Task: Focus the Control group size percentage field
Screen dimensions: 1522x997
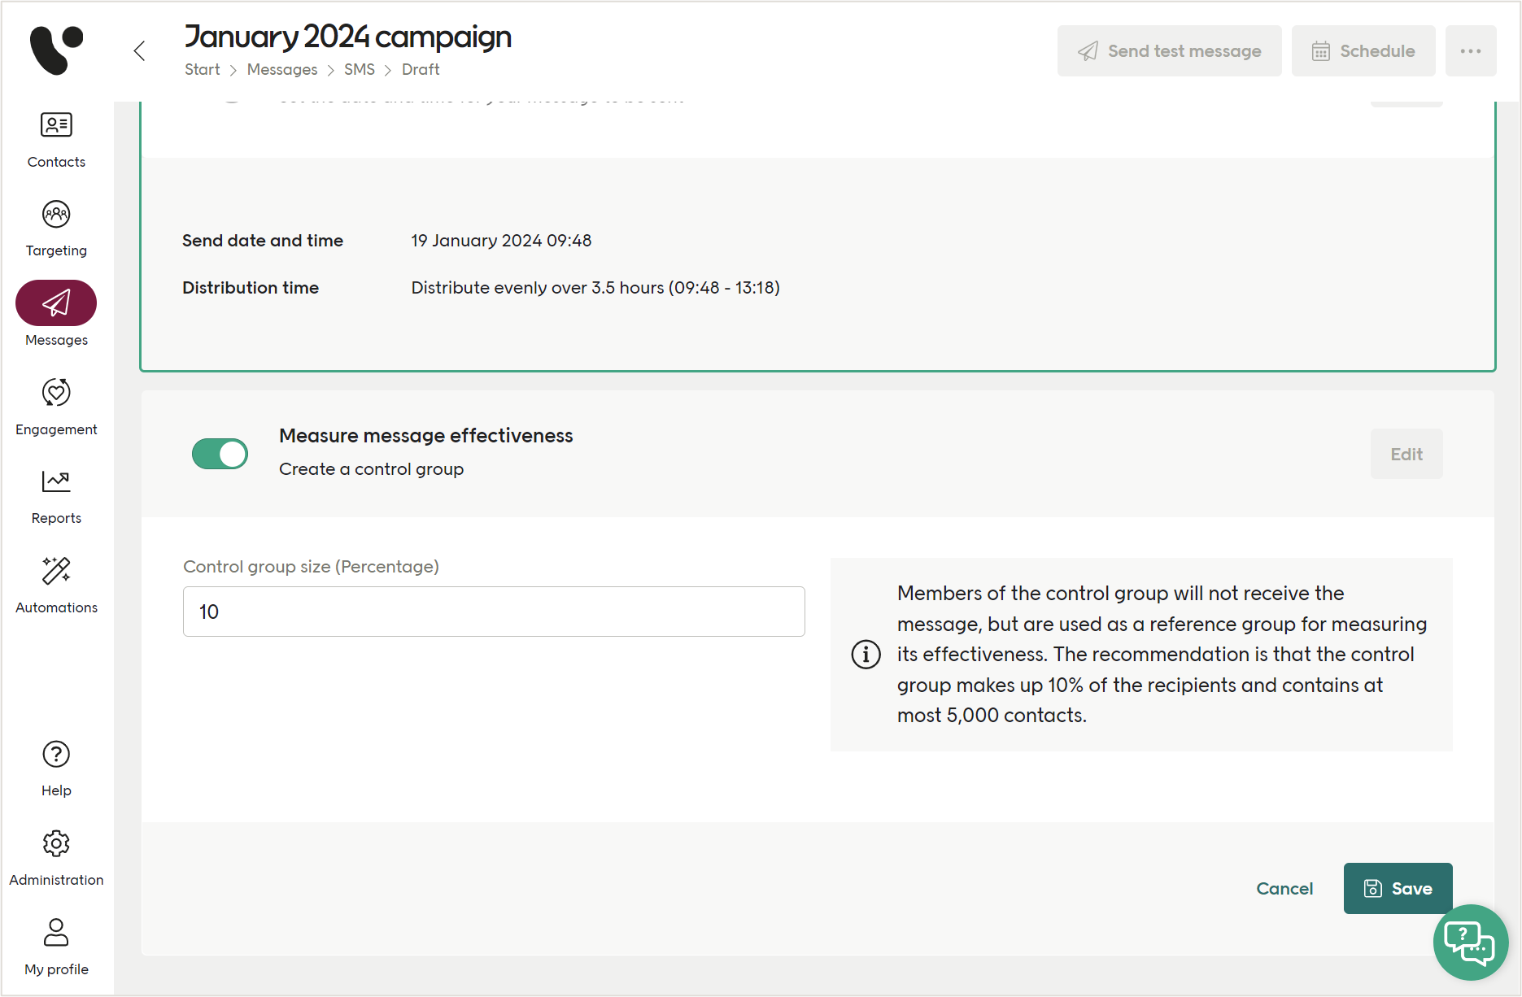Action: [494, 612]
